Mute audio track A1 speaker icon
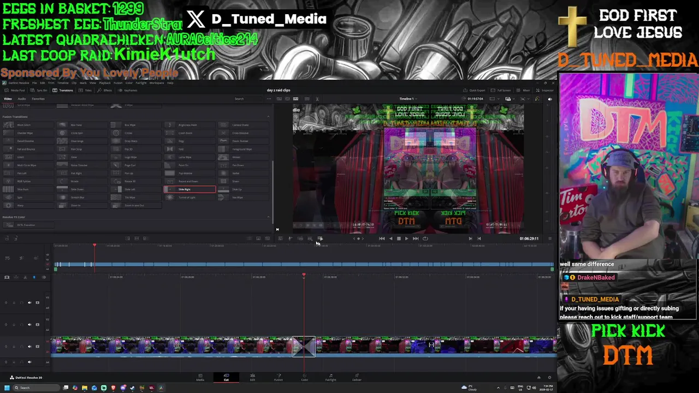The image size is (699, 393). 29,361
